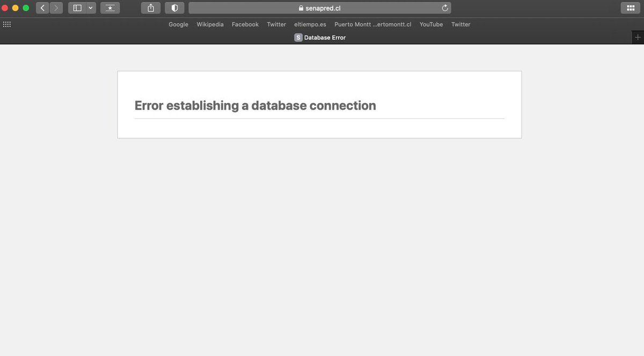Open the Wikipedia bookmark
This screenshot has height=356, width=644.
[210, 24]
